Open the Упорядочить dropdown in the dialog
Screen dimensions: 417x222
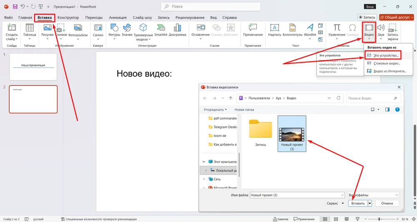tap(215, 110)
